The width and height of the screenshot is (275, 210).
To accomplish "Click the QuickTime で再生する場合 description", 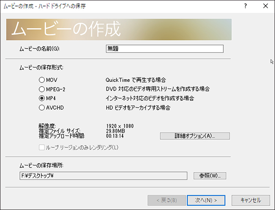I will point(136,80).
